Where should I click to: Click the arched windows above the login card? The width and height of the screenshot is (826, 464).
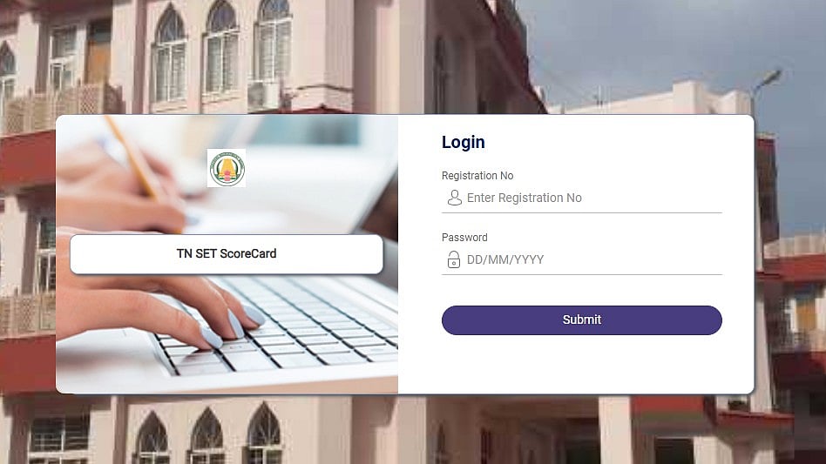pyautogui.click(x=221, y=55)
